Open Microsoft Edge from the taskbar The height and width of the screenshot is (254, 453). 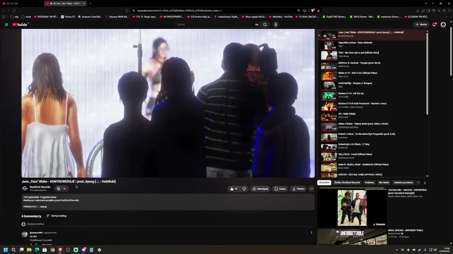[x=37, y=250]
